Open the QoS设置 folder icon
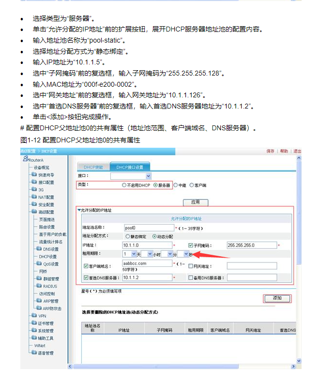The width and height of the screenshot is (335, 371). point(39,263)
